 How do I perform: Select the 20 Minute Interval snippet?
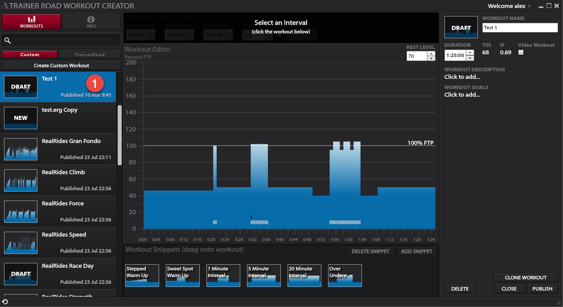[x=304, y=275]
